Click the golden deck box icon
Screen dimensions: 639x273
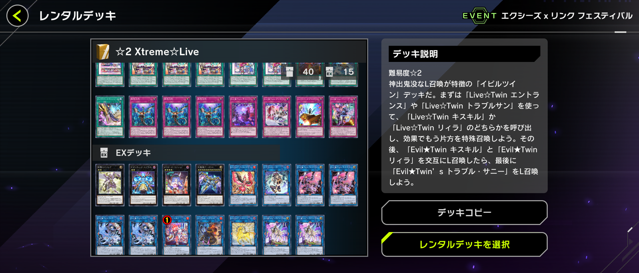coord(103,52)
